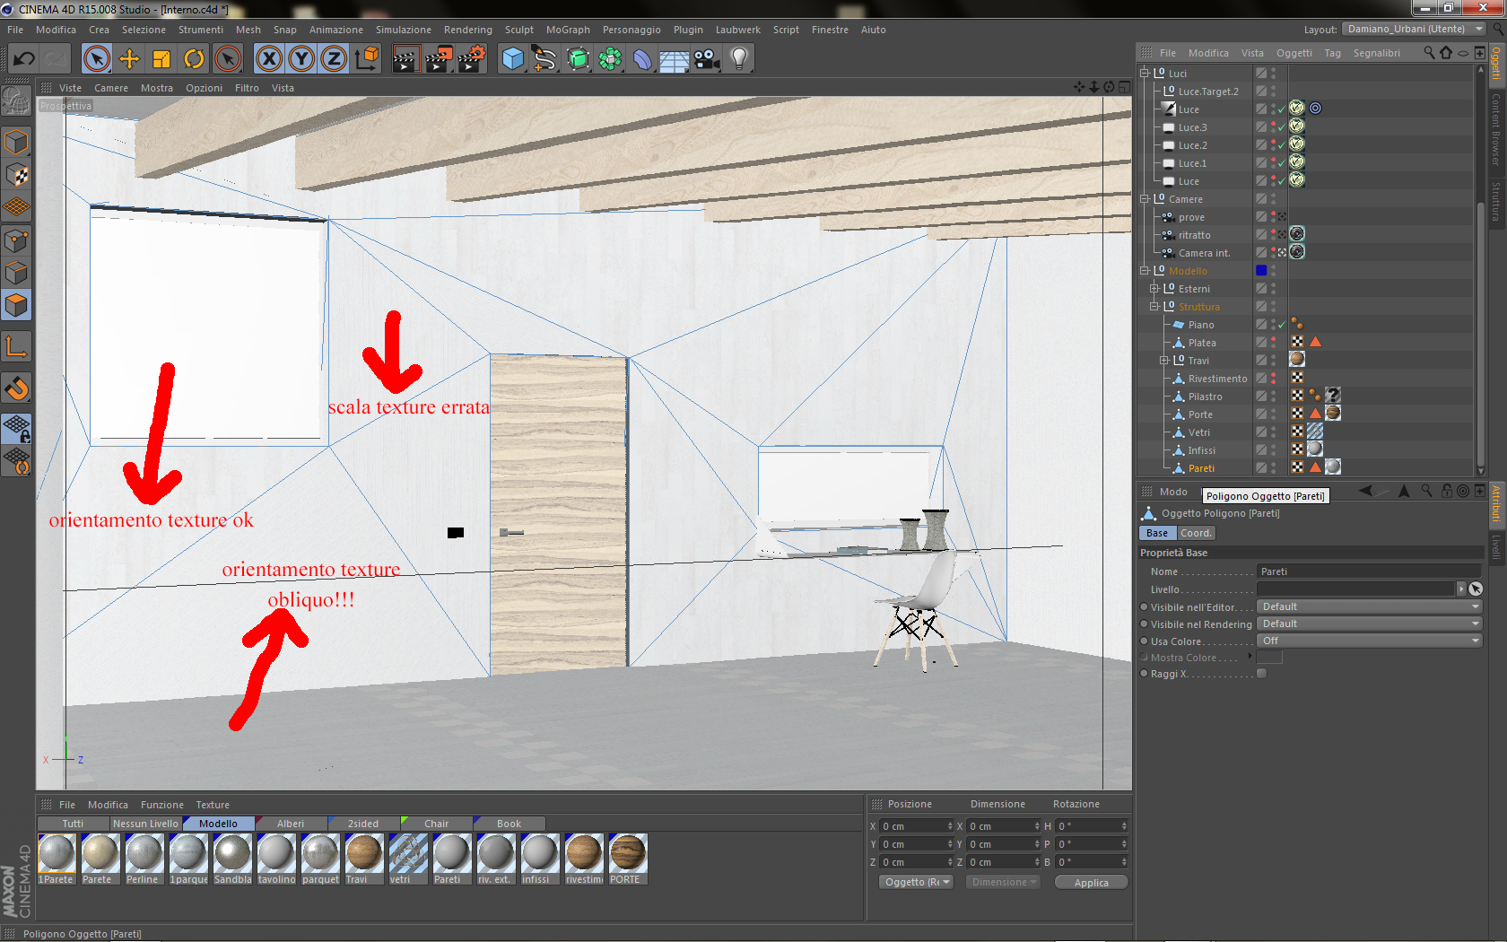The height and width of the screenshot is (942, 1507).
Task: Toggle the Z axis lock
Action: (x=334, y=59)
